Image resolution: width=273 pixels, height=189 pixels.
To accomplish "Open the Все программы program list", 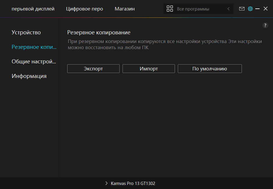I will (193, 9).
